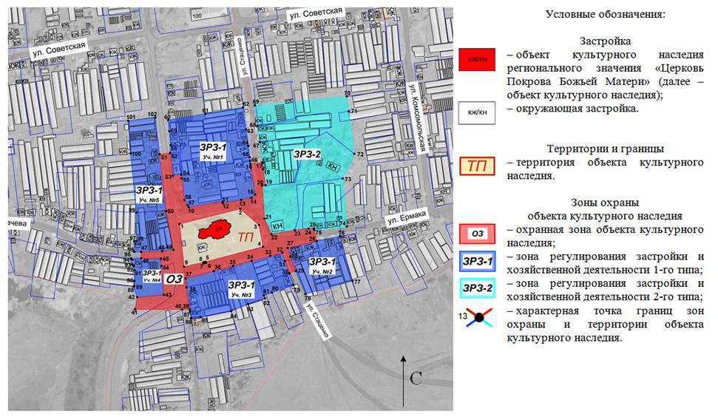
Task: Select the ТП territory swatch in the legend
Action: point(477,166)
